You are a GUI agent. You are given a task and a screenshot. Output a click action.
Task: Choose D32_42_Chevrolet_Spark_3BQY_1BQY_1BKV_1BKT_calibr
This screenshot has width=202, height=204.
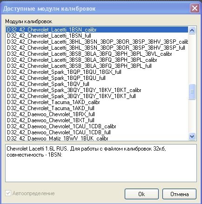click(97, 90)
